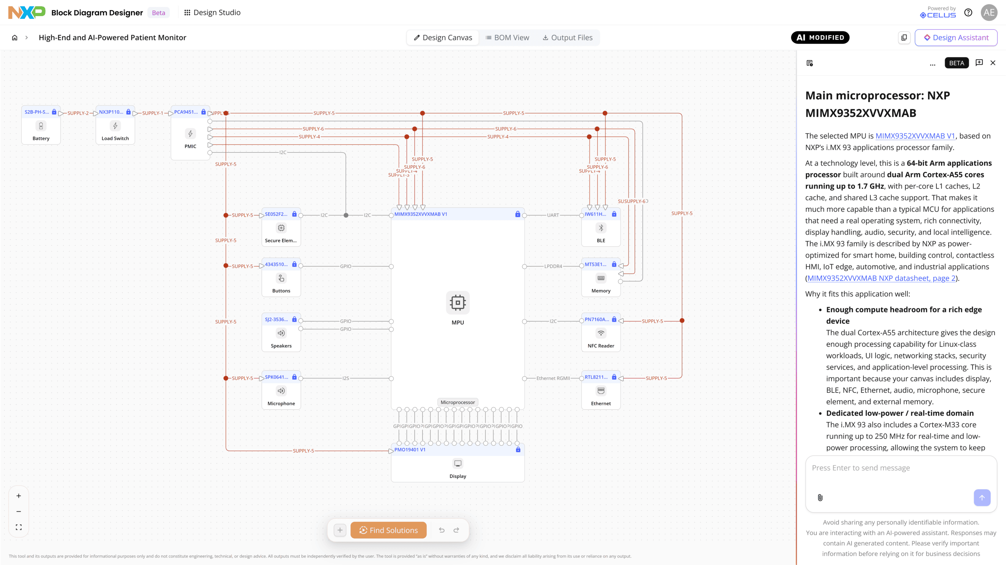
Task: Fit the diagram to screen
Action: click(x=18, y=527)
